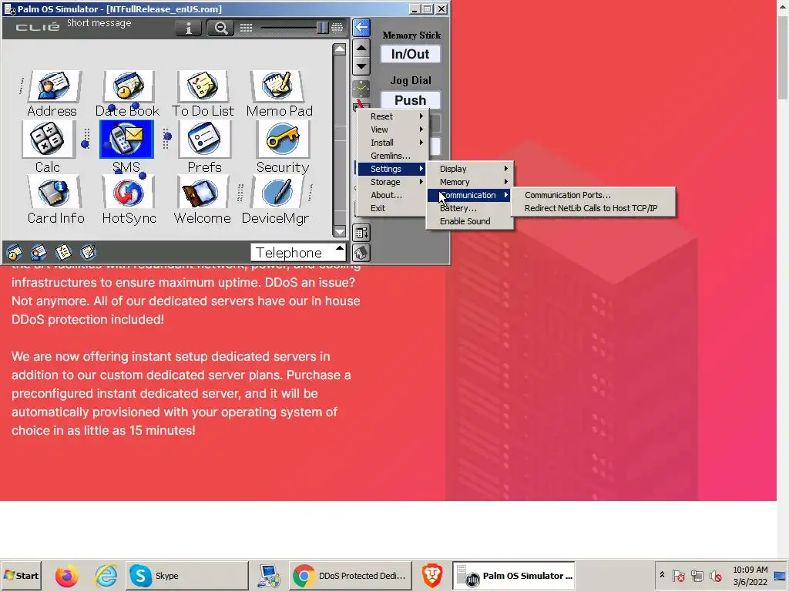Open the About... menu entry
Screen dimensions: 789x592
tap(391, 195)
